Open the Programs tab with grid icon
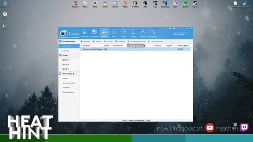 pyautogui.click(x=94, y=33)
